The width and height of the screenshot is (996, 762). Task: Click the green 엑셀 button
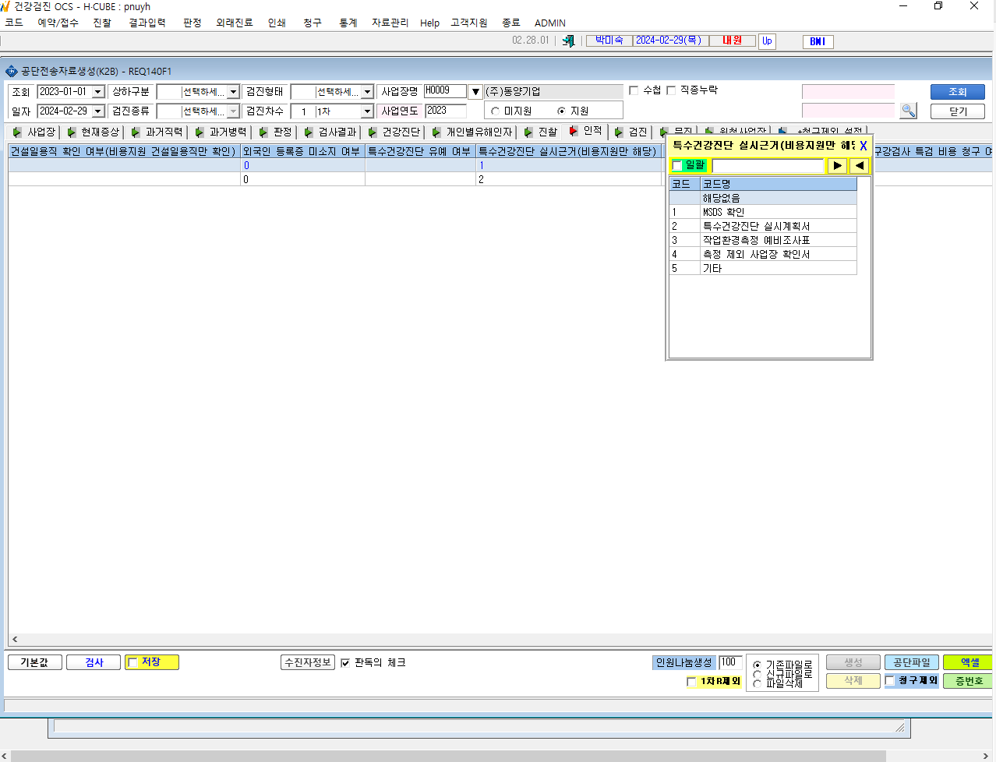(x=970, y=662)
